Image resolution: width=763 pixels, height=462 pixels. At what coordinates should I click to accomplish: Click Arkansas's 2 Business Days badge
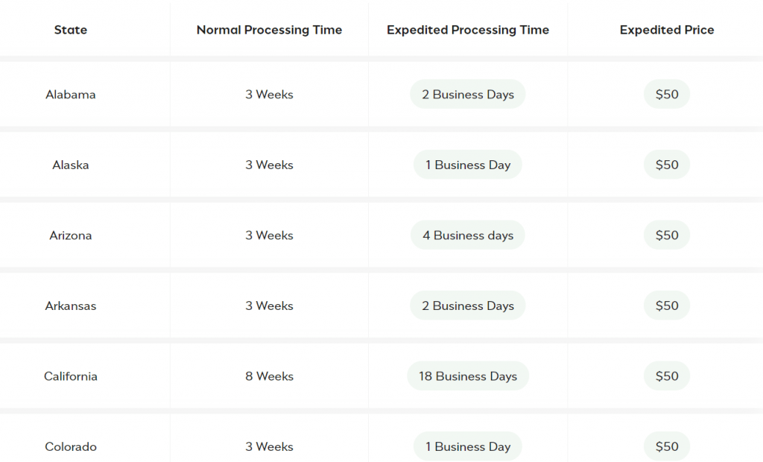click(x=468, y=306)
